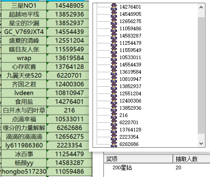Click spreadsheet cell GC_V769JXT4
The width and height of the screenshot is (210, 177).
[24, 32]
